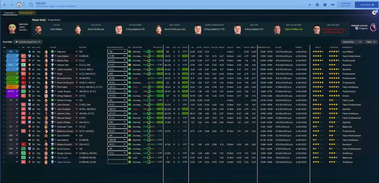Click the morale icon in Matheus Nunes' row
The width and height of the screenshot is (379, 183).
(129, 131)
